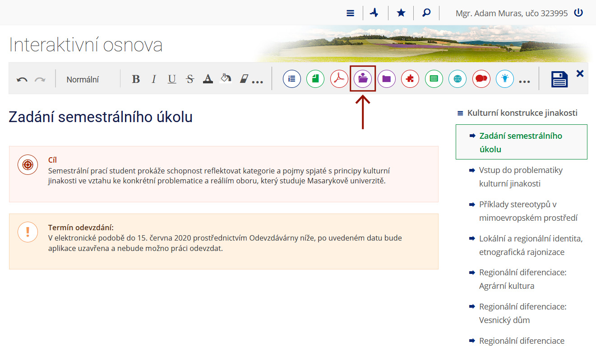Toggle bold formatting
The width and height of the screenshot is (596, 346).
(136, 79)
